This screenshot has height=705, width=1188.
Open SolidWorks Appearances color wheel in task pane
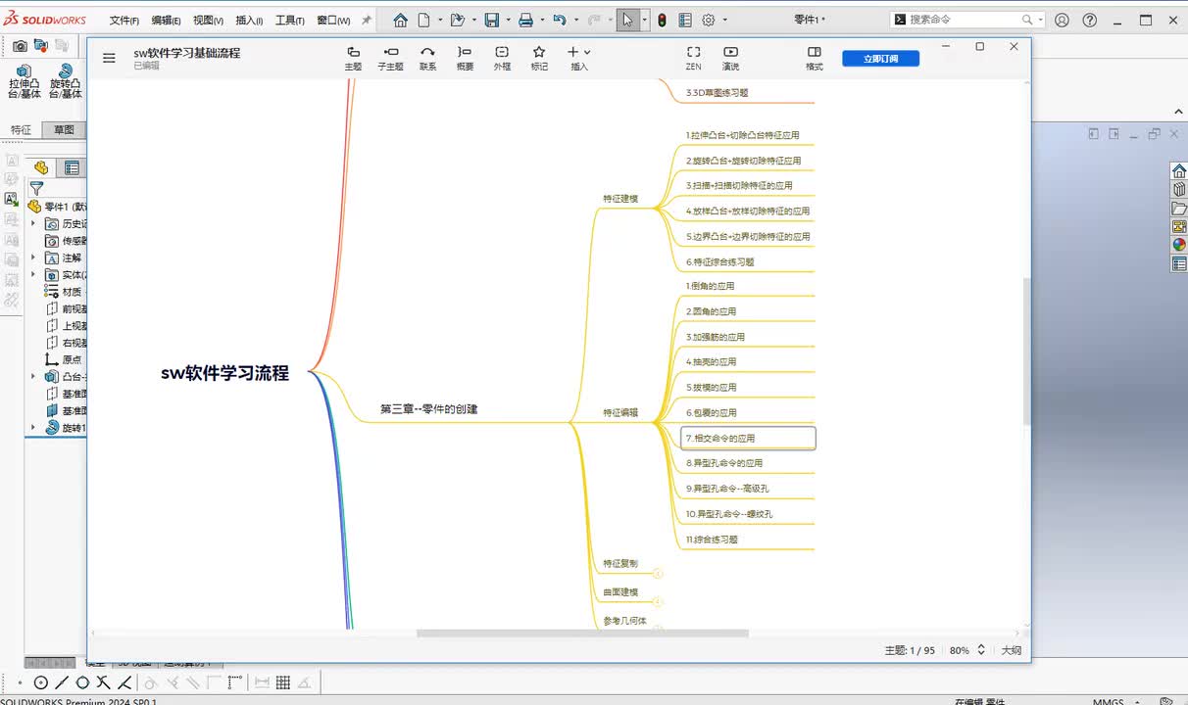pos(1179,245)
